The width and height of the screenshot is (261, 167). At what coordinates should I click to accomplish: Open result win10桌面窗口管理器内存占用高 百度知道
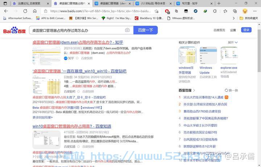coord(72,126)
